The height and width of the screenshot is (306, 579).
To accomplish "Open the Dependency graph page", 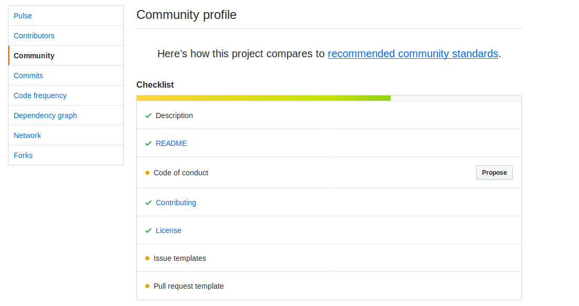I will 66,115.
